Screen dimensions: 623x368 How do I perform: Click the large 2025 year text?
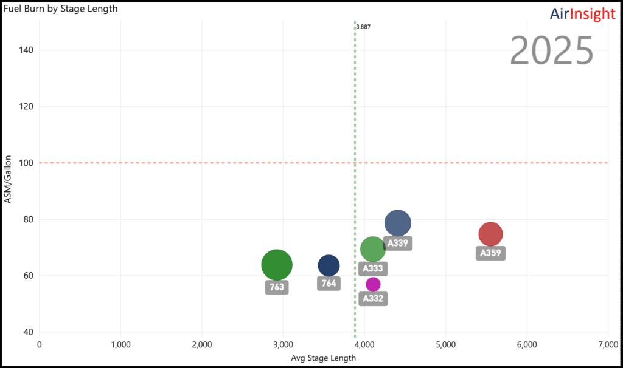click(x=551, y=51)
